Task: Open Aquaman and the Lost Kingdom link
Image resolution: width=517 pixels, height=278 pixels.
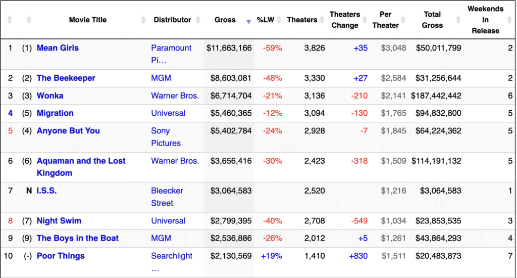Action: 81,167
